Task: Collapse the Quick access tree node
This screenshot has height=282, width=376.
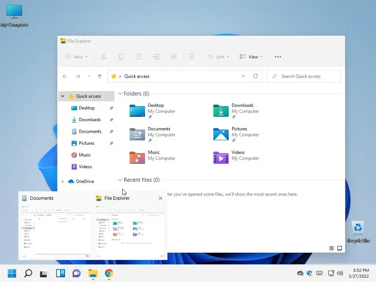Action: (62, 96)
